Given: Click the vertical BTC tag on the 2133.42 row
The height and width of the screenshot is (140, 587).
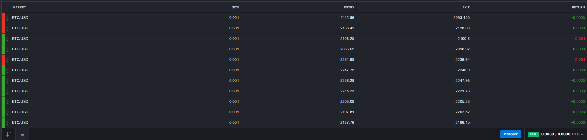Looking at the screenshot, I should [x=8, y=28].
